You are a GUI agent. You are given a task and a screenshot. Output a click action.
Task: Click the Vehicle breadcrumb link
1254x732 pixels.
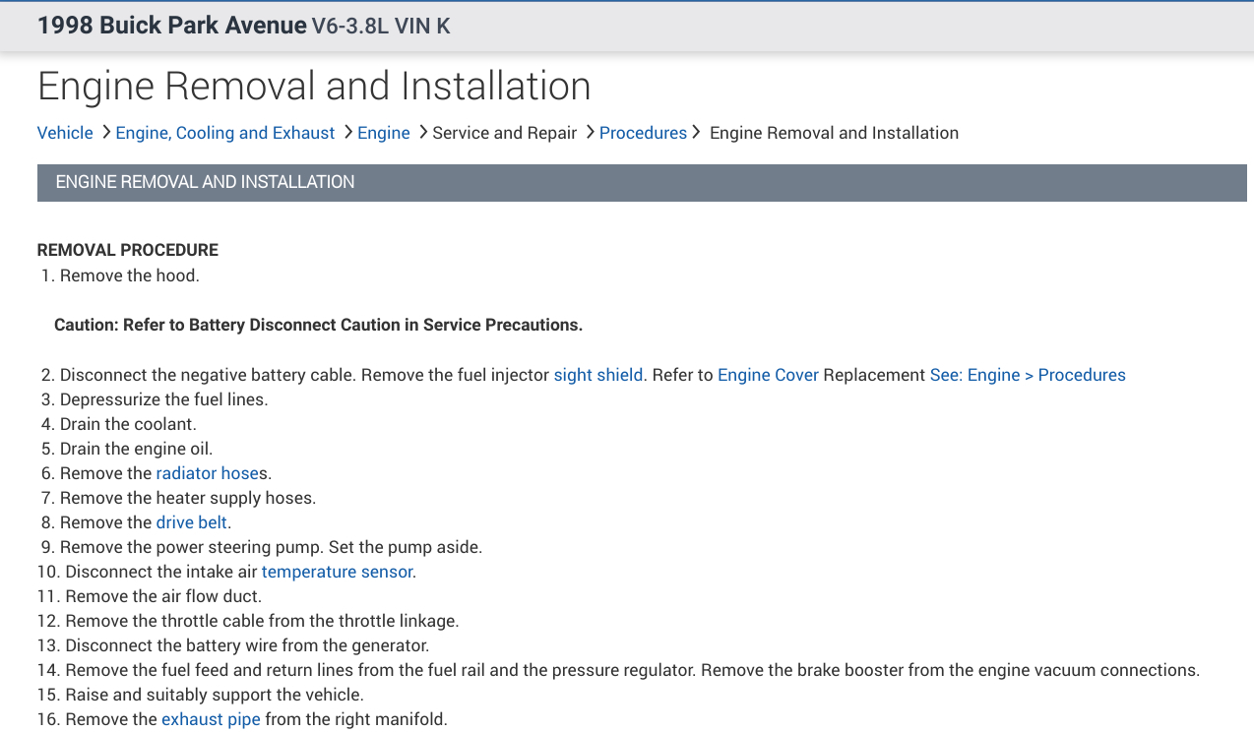coord(65,133)
